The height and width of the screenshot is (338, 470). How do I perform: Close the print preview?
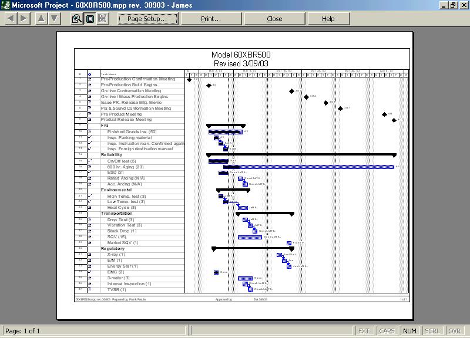point(274,19)
